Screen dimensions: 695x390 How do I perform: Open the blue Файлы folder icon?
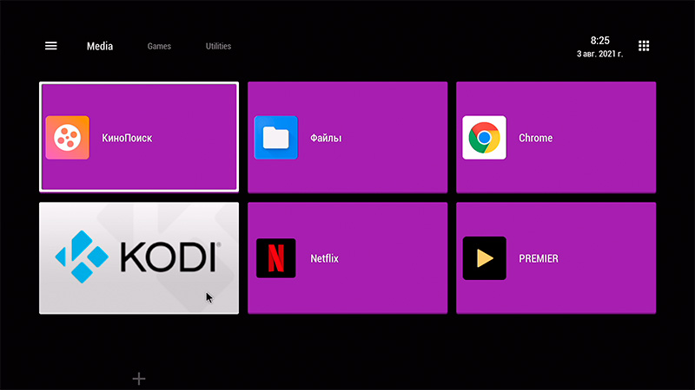(x=275, y=138)
